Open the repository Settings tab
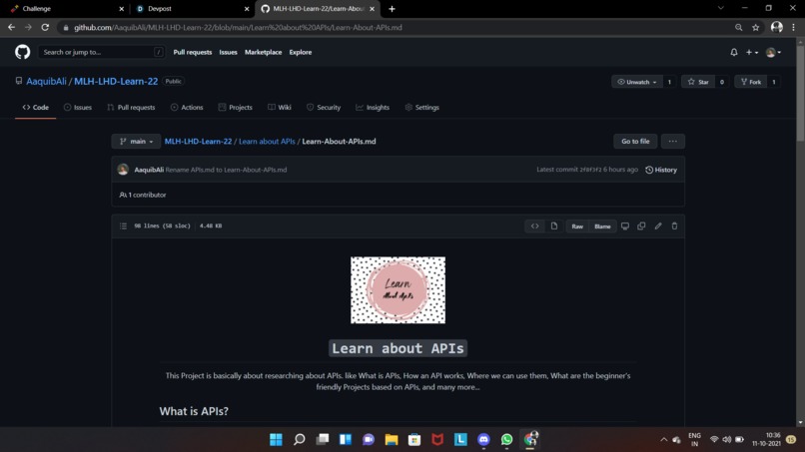Image resolution: width=805 pixels, height=452 pixels. [422, 107]
